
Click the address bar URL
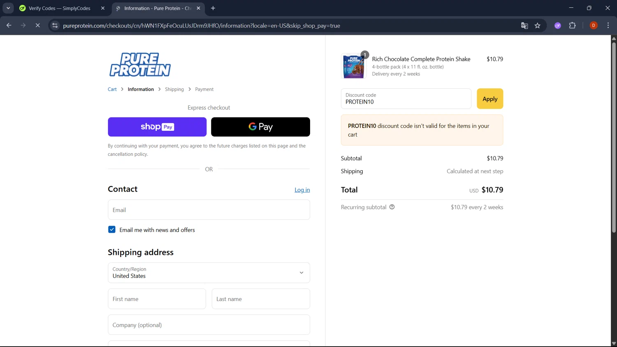(x=202, y=25)
